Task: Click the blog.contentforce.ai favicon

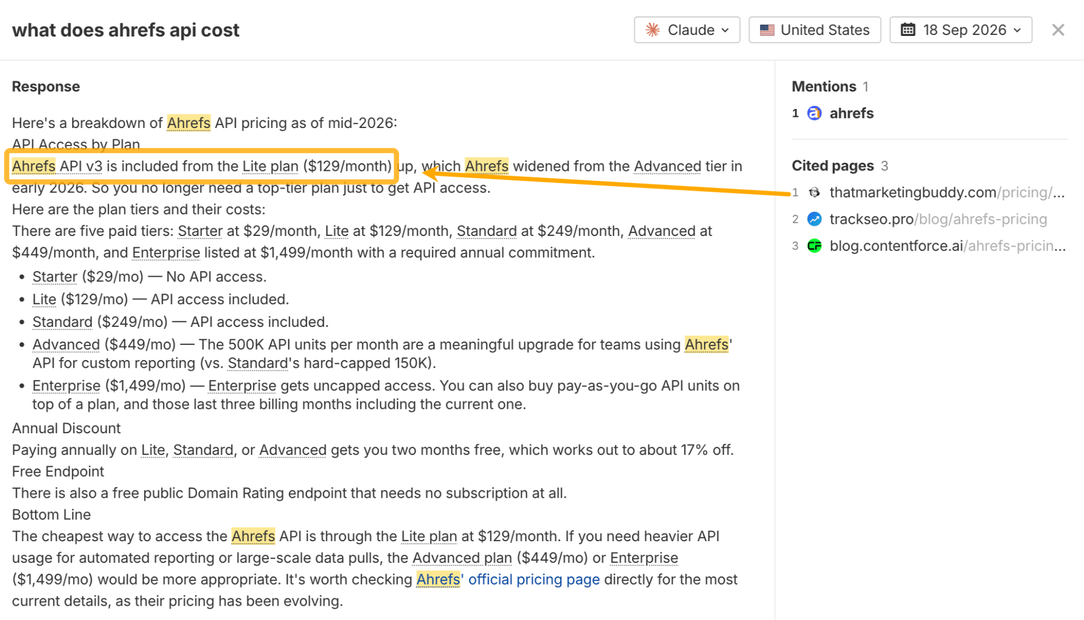Action: click(815, 246)
